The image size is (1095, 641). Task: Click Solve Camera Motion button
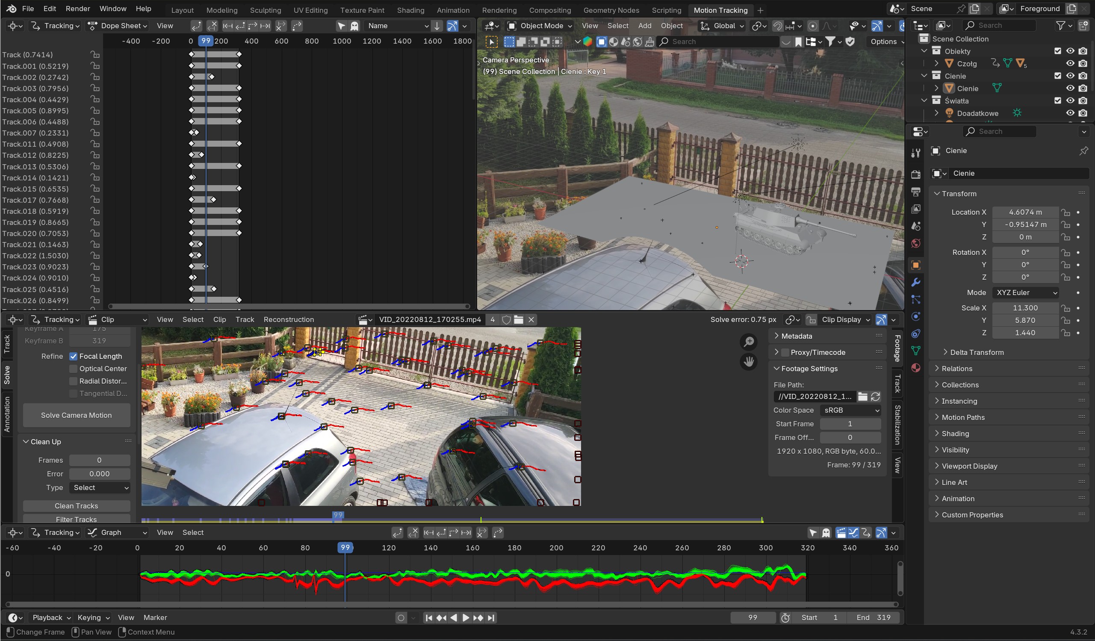76,415
